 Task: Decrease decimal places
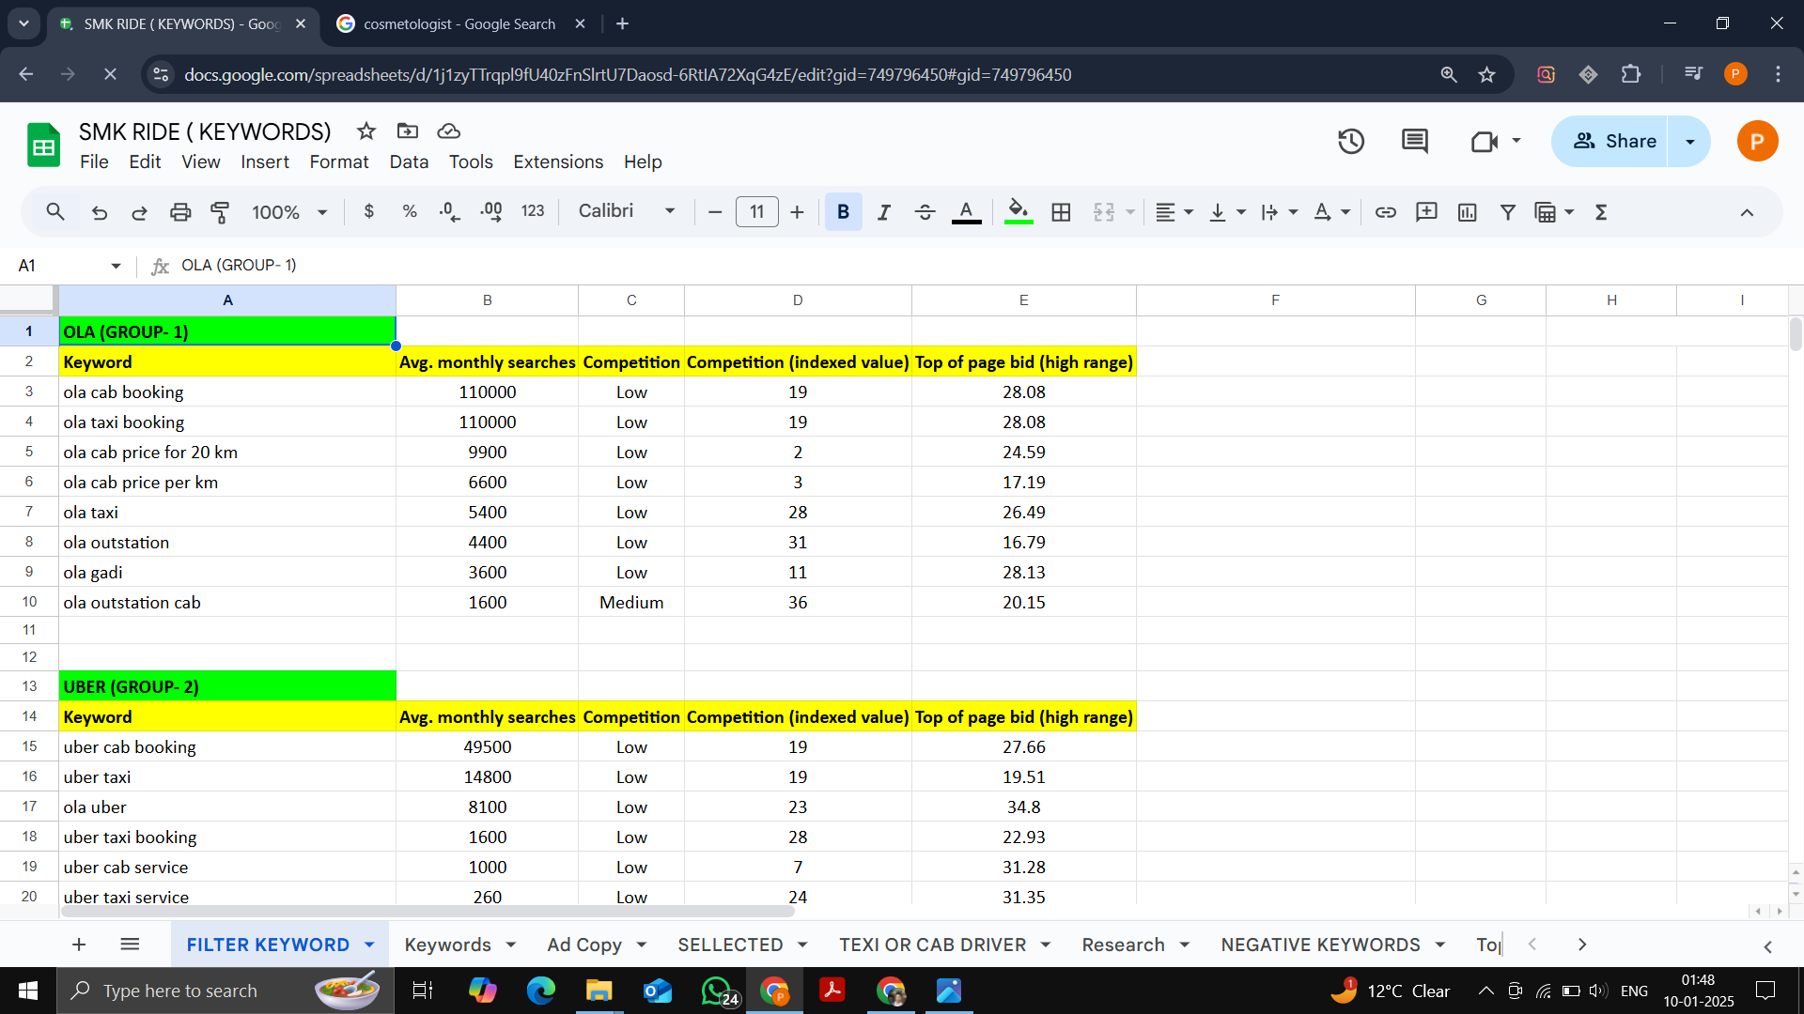point(450,212)
